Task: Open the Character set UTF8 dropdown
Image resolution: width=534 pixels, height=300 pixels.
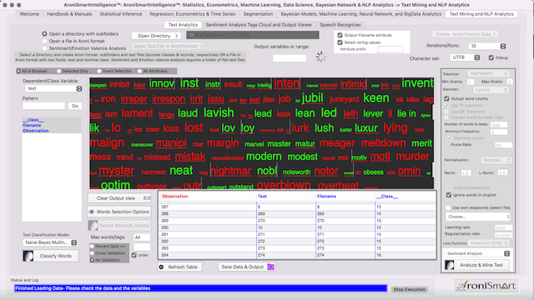Action: click(466, 57)
